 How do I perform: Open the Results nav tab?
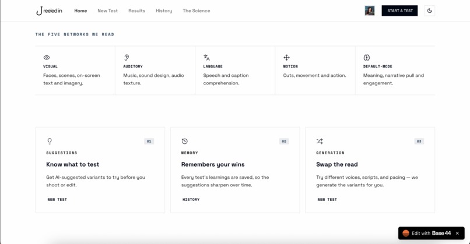[136, 11]
